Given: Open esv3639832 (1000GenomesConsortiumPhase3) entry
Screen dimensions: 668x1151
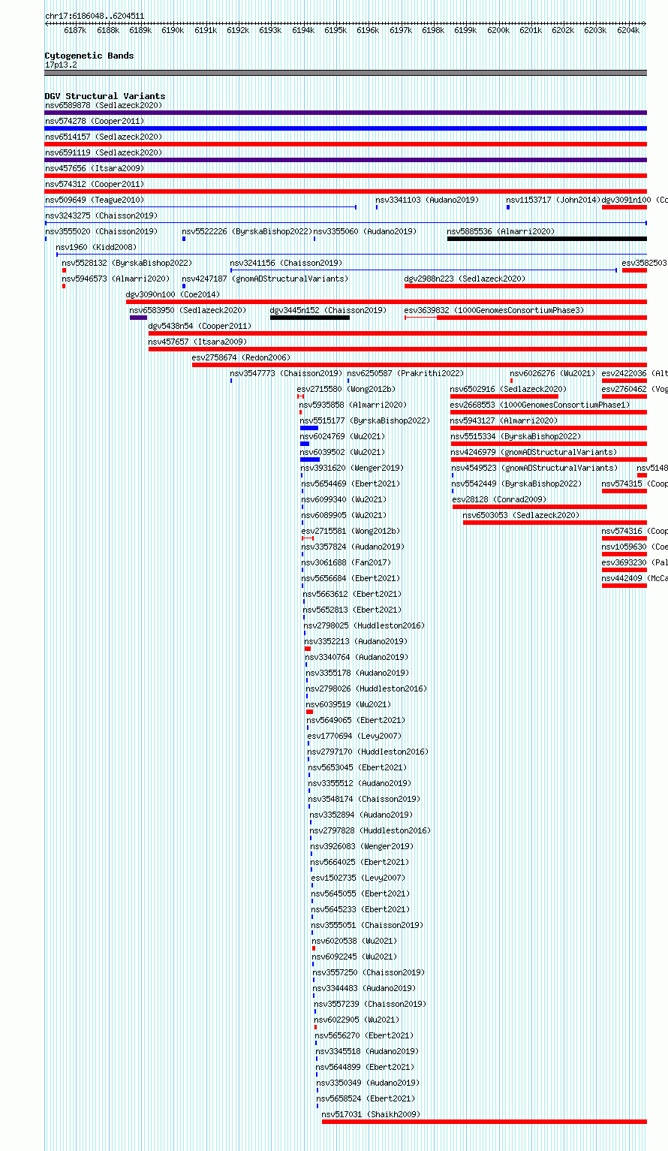Looking at the screenshot, I should 494,311.
